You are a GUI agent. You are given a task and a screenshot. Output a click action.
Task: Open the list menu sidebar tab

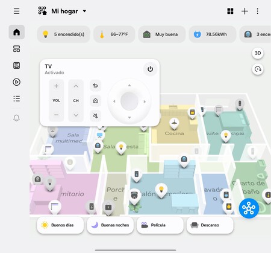coord(17,98)
